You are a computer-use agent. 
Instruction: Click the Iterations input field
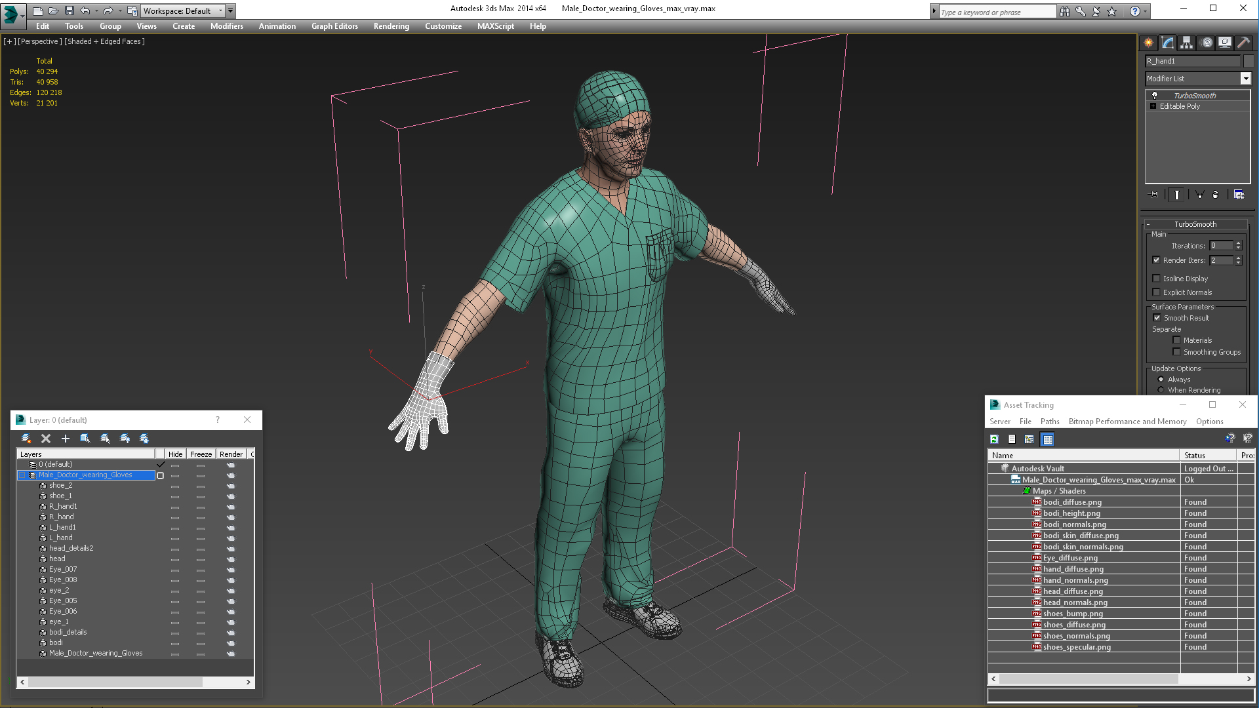(x=1221, y=246)
